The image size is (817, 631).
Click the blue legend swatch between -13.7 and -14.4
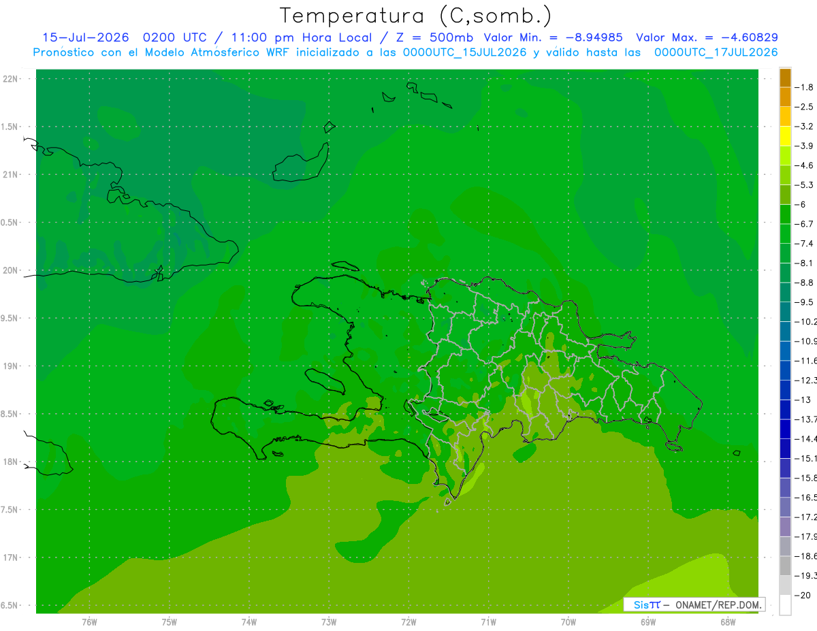tap(785, 429)
